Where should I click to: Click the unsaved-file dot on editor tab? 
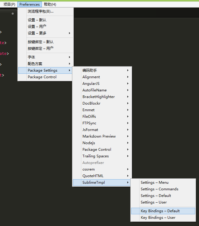pyautogui.click(x=13, y=14)
